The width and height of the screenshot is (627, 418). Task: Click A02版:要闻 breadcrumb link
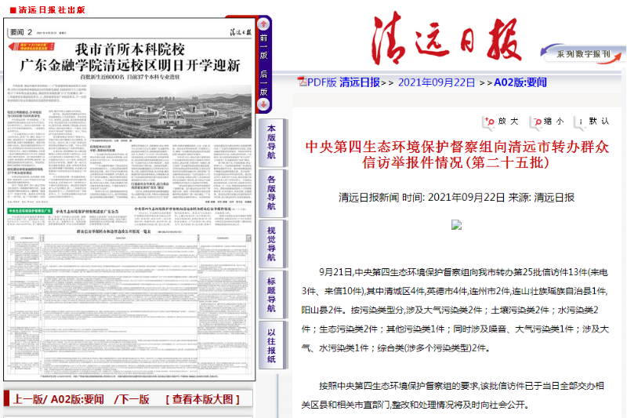(x=520, y=82)
